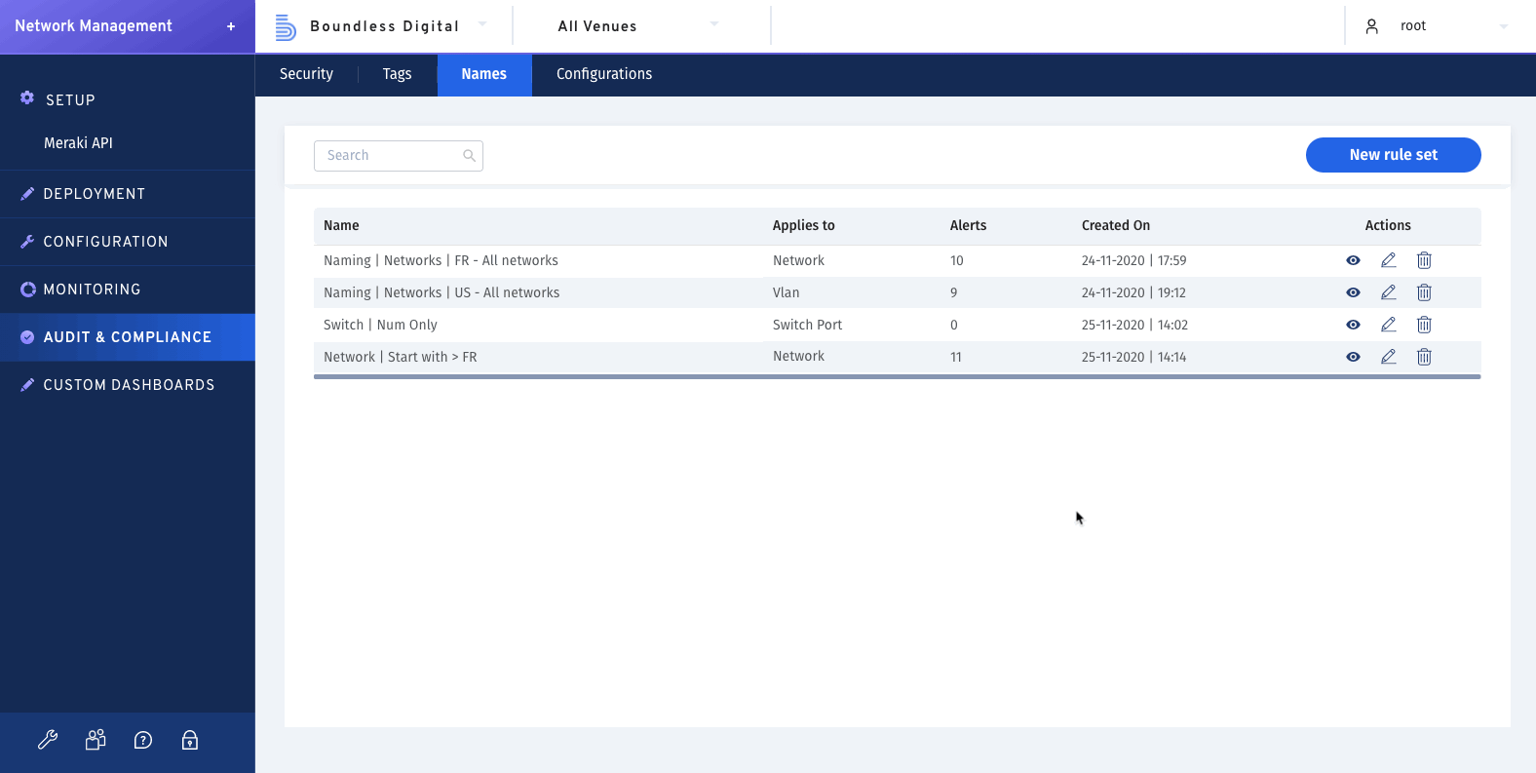Edit the 'Naming | Networks | US' rule
Image resolution: width=1536 pixels, height=773 pixels.
pos(1389,292)
